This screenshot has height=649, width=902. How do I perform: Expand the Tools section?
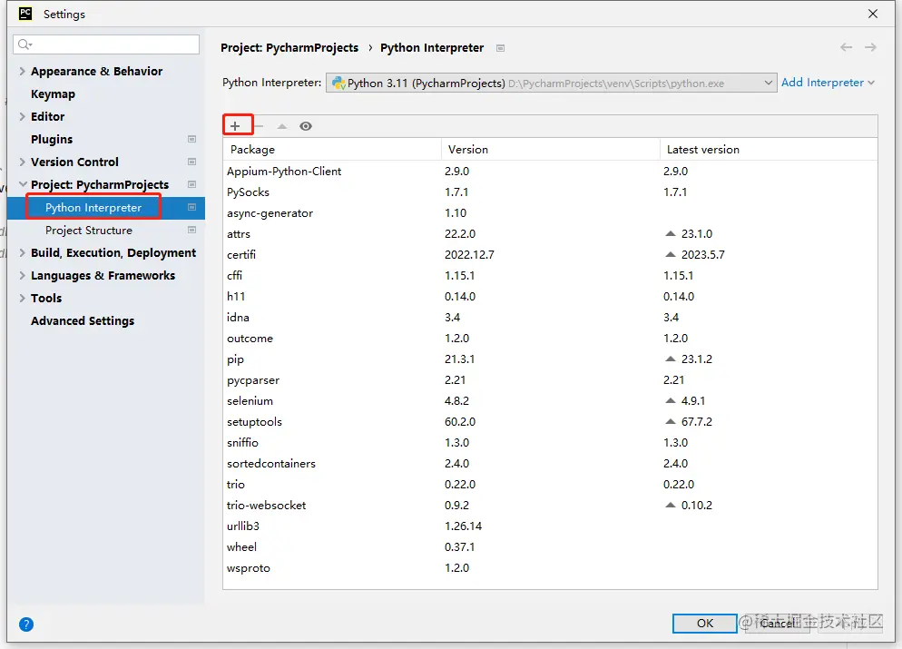point(22,298)
